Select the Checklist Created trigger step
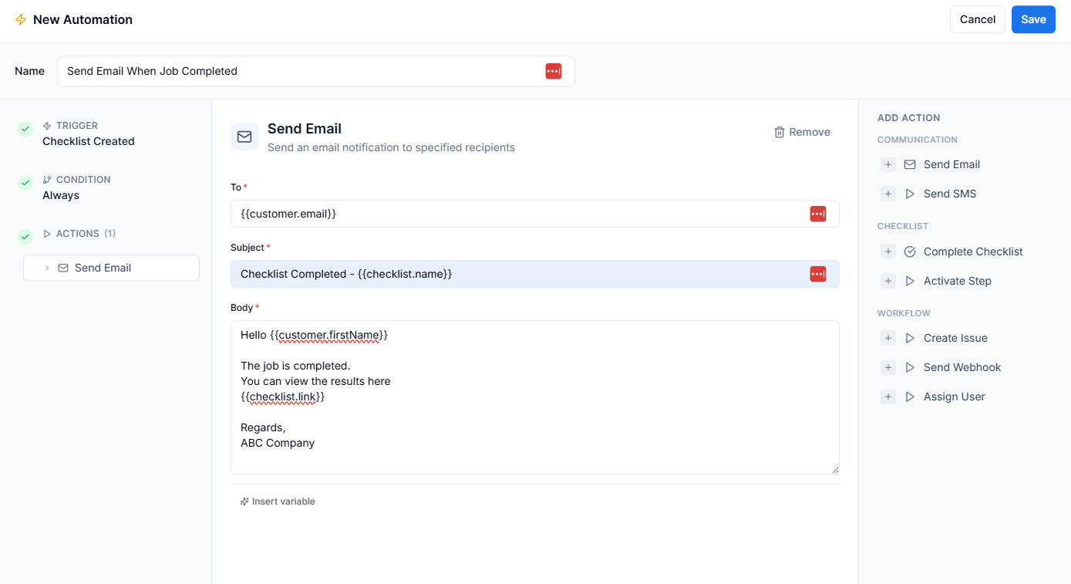Image resolution: width=1071 pixels, height=584 pixels. pos(89,141)
